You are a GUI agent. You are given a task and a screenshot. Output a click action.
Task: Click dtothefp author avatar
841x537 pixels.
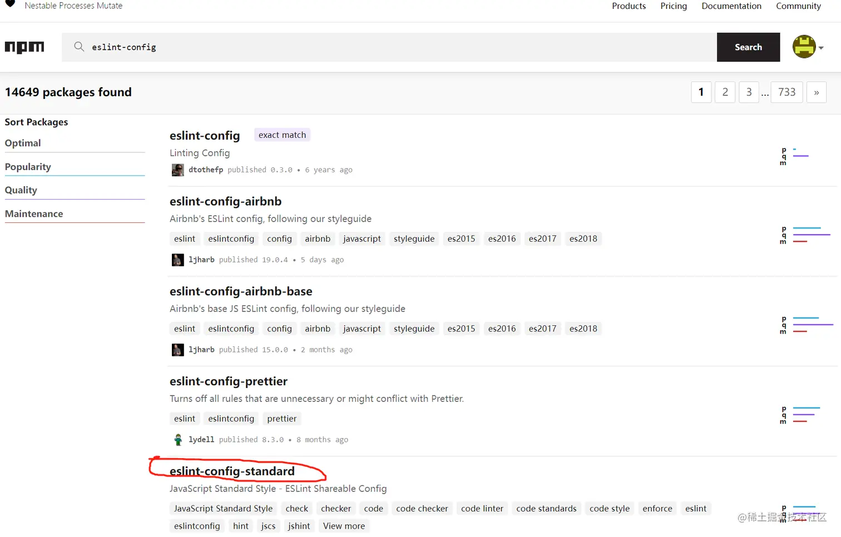177,170
